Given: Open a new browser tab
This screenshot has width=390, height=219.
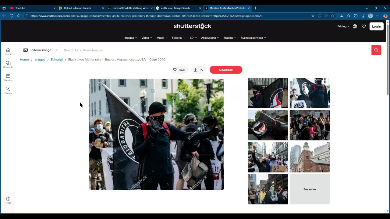Looking at the screenshot, I should click(x=255, y=8).
